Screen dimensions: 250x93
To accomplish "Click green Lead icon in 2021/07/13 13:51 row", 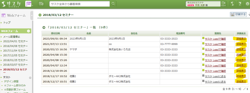I will (x=203, y=43).
